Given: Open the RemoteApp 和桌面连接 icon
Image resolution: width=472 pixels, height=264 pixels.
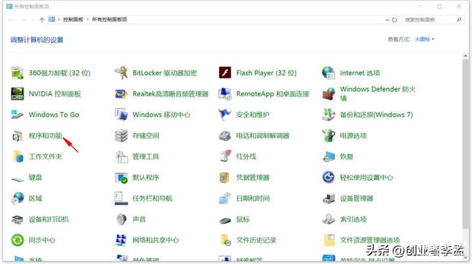Looking at the screenshot, I should pyautogui.click(x=225, y=94).
